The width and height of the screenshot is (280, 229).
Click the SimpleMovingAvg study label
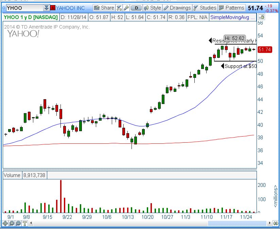(232, 17)
